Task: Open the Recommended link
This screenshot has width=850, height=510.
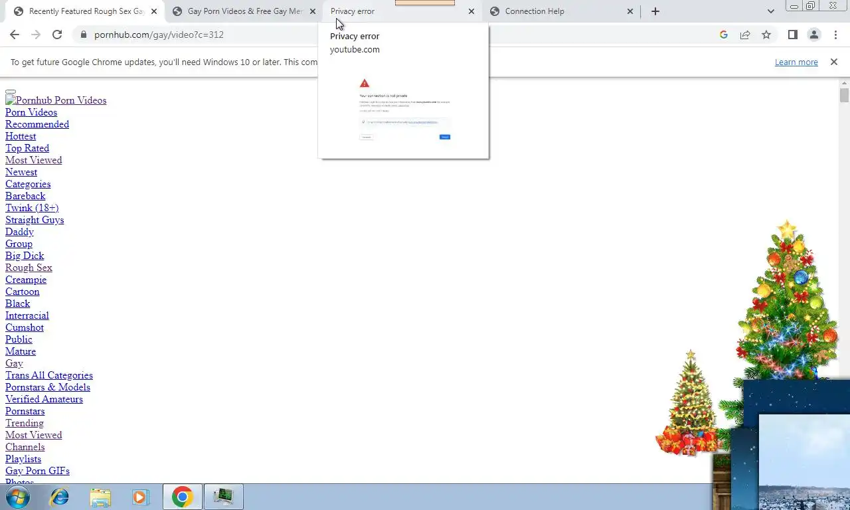Action: click(x=37, y=124)
